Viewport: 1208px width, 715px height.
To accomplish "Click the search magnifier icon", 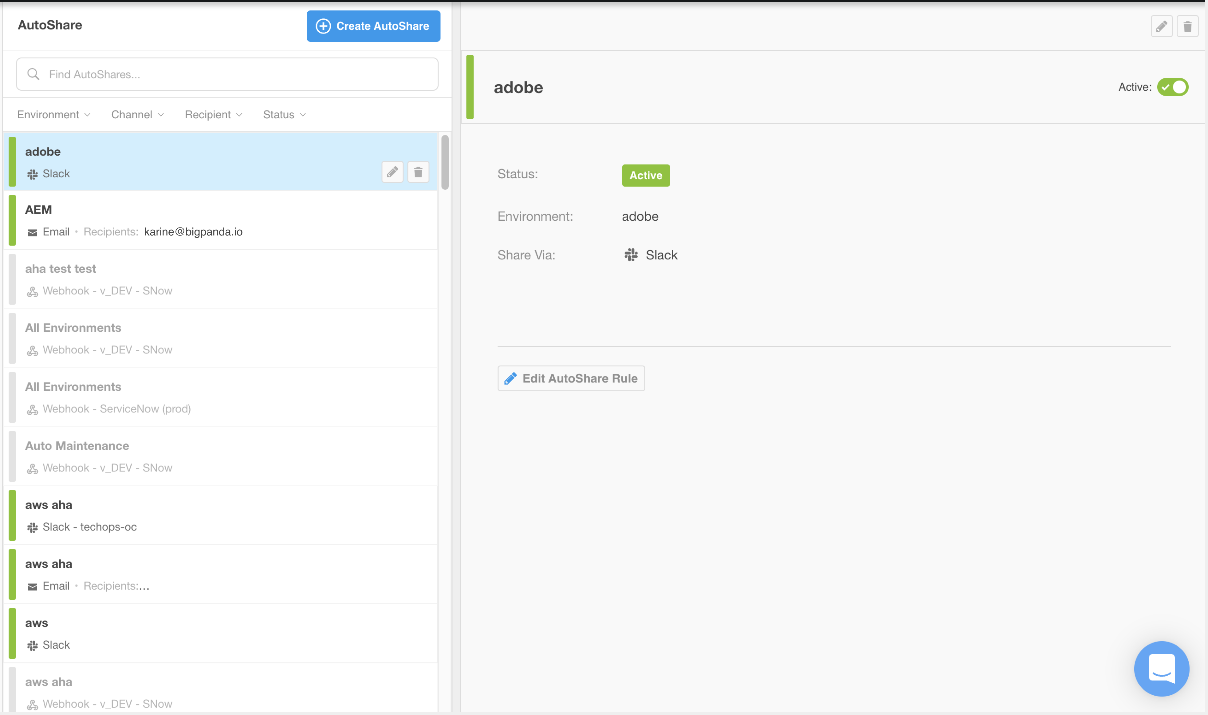I will 33,74.
